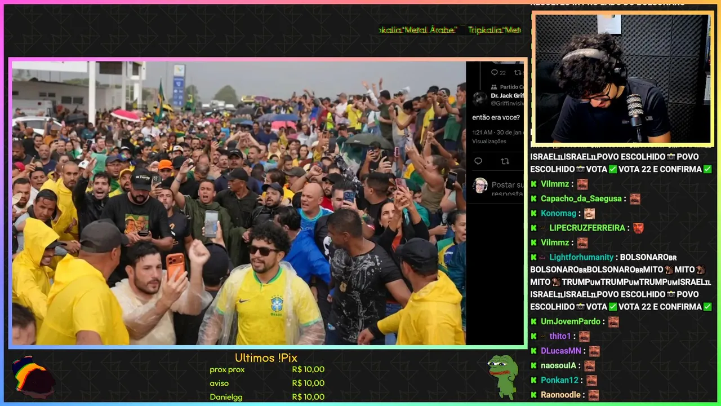The width and height of the screenshot is (721, 406).
Task: Click the emote in Capacho_da_Saegusa's message
Action: 635,198
